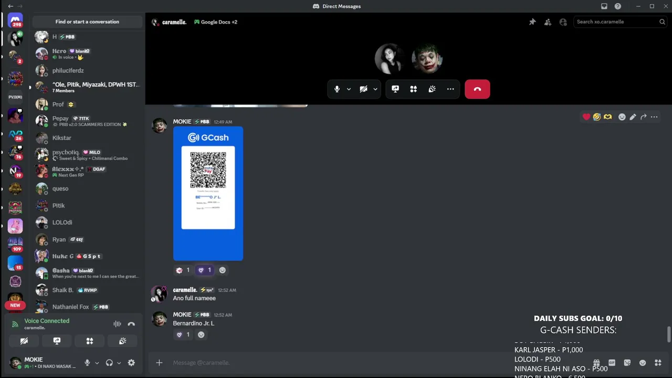Image resolution: width=672 pixels, height=378 pixels.
Task: Open the Prof direct message
Action: tap(87, 104)
